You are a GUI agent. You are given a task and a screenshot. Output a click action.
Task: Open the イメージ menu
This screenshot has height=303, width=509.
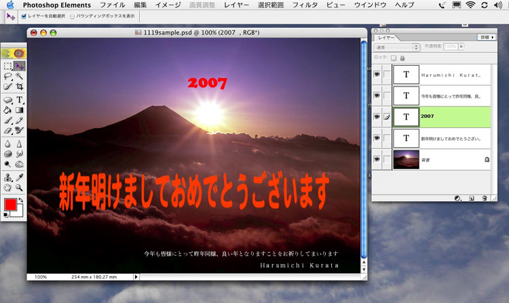pos(168,5)
